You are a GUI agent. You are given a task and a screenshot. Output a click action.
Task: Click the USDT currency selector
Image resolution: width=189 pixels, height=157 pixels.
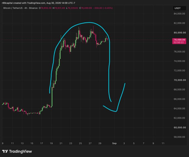click(179, 8)
